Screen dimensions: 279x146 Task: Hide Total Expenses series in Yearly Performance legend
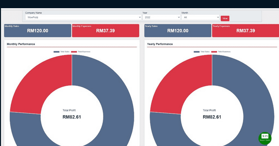[x=221, y=52]
